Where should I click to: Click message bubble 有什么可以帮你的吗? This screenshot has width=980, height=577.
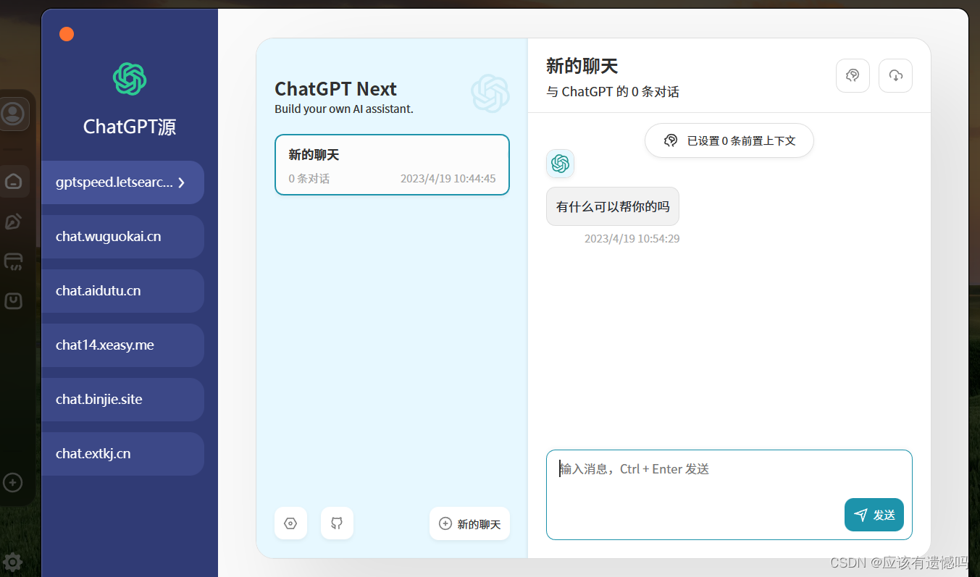(613, 207)
